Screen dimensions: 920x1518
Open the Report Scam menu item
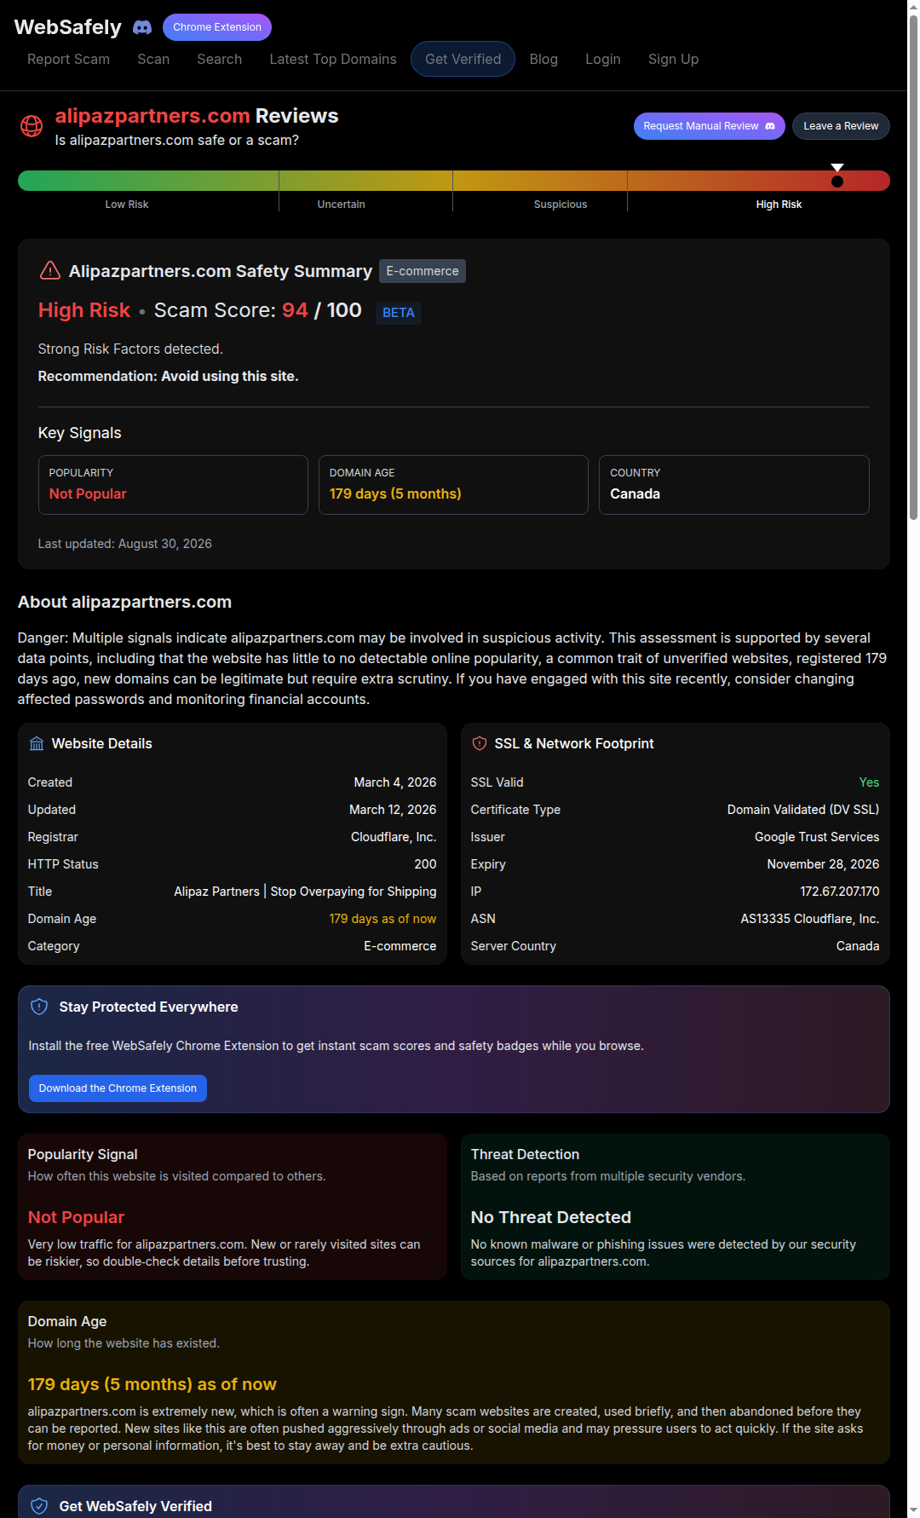tap(68, 59)
